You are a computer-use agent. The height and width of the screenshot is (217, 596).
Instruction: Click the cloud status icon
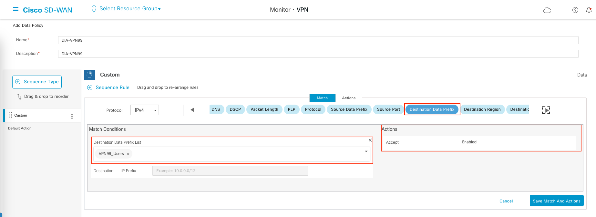547,10
